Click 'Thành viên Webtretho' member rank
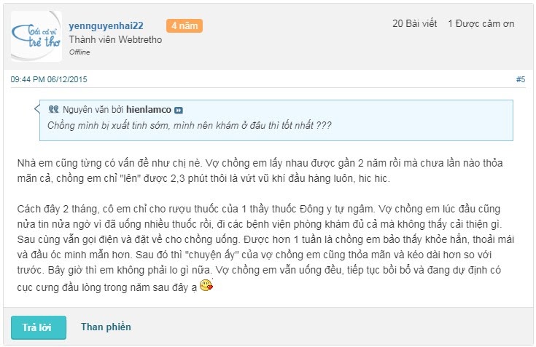The image size is (536, 347). pos(115,39)
